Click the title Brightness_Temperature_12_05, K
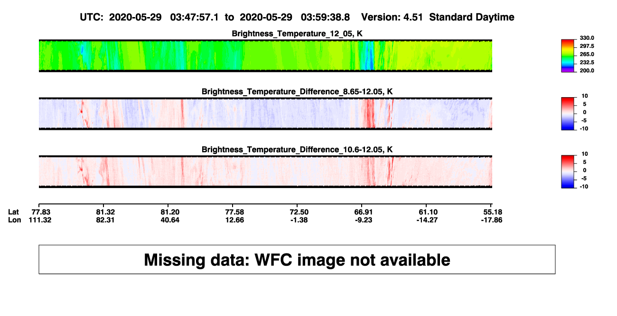The width and height of the screenshot is (617, 316). (x=297, y=34)
